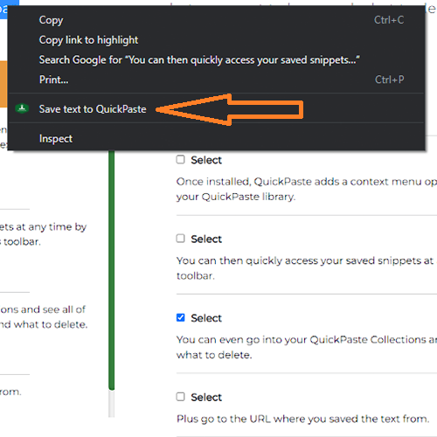The height and width of the screenshot is (437, 437).
Task: Click the snippet 'Plus go to the URL where you saved'
Action: (x=303, y=419)
